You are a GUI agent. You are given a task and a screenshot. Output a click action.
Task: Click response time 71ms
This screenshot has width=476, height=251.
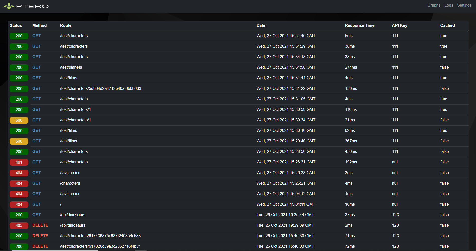click(x=350, y=236)
